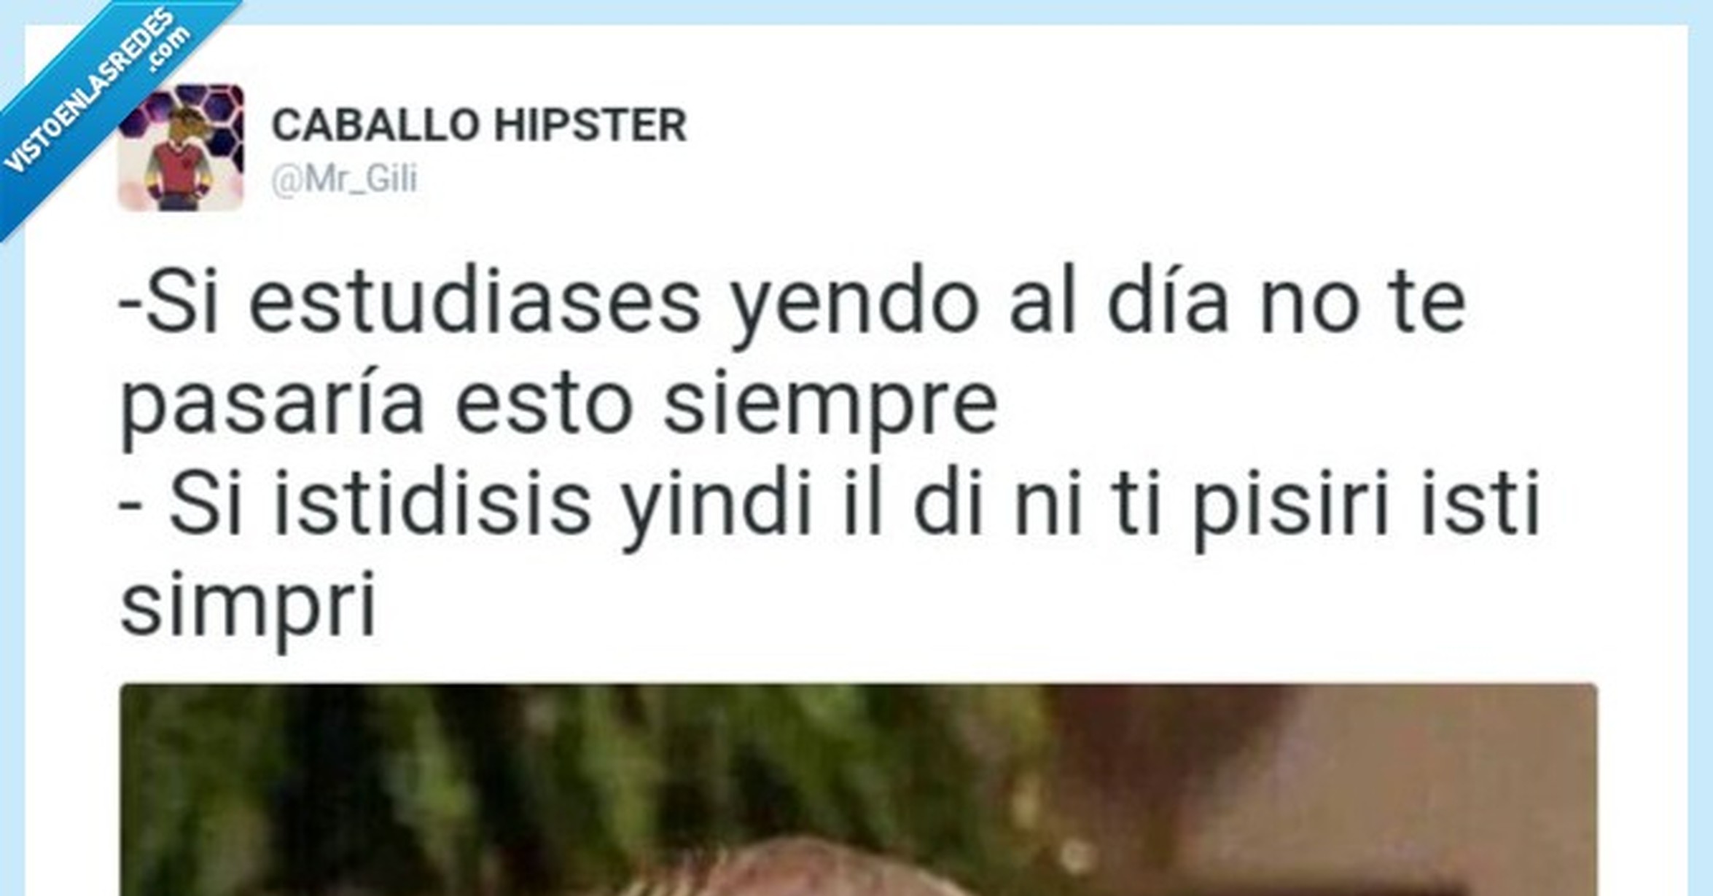Click the tweet line starting '-Si estudiases'
The width and height of the screenshot is (1713, 896).
pos(792,304)
